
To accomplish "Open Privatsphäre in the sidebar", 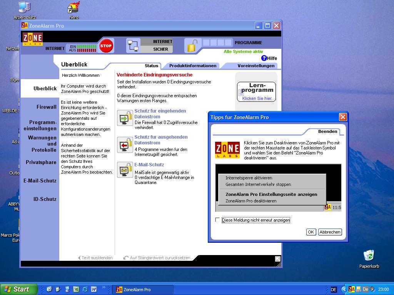I will [x=41, y=162].
